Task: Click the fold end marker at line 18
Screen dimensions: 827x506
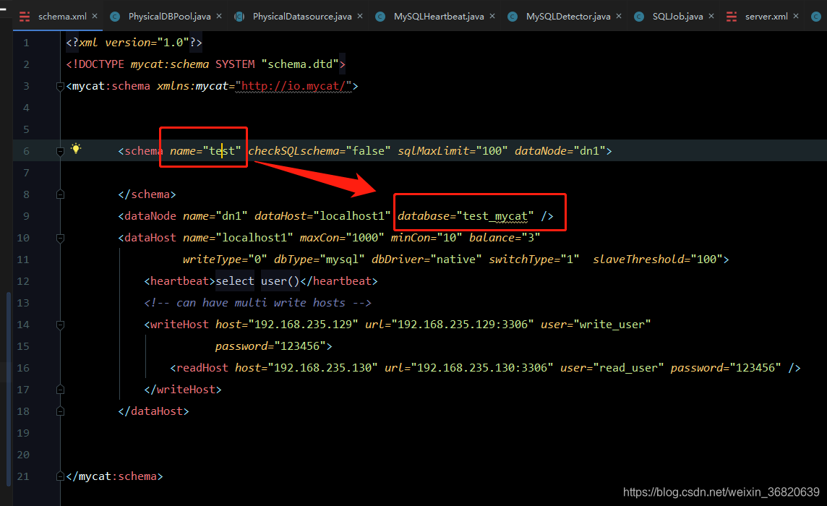Action: pyautogui.click(x=60, y=411)
